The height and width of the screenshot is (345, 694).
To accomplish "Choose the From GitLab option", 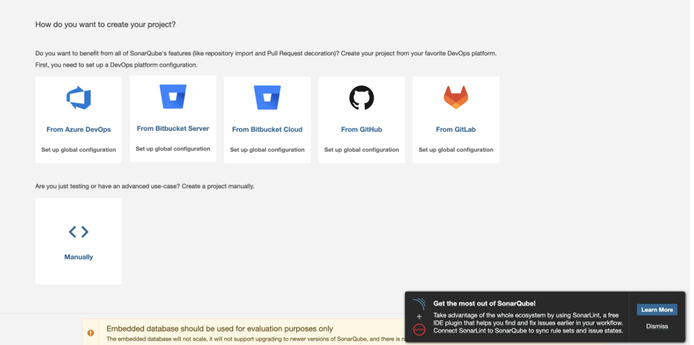I will coord(456,129).
